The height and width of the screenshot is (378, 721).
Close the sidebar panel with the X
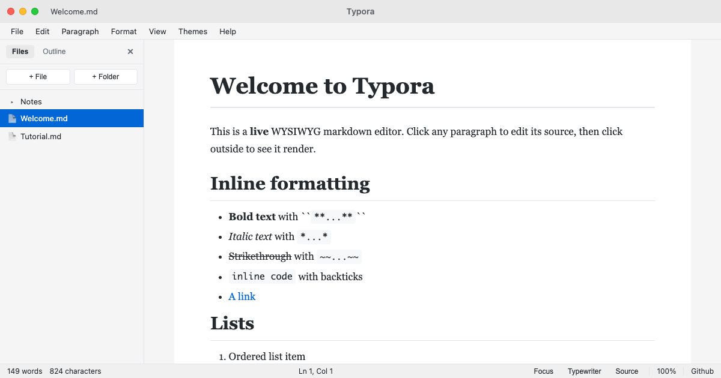click(130, 52)
